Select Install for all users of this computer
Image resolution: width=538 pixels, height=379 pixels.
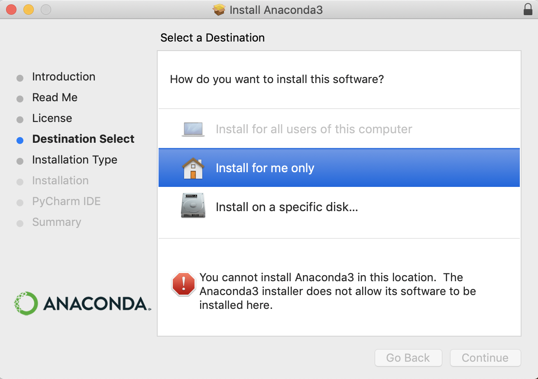coord(314,128)
